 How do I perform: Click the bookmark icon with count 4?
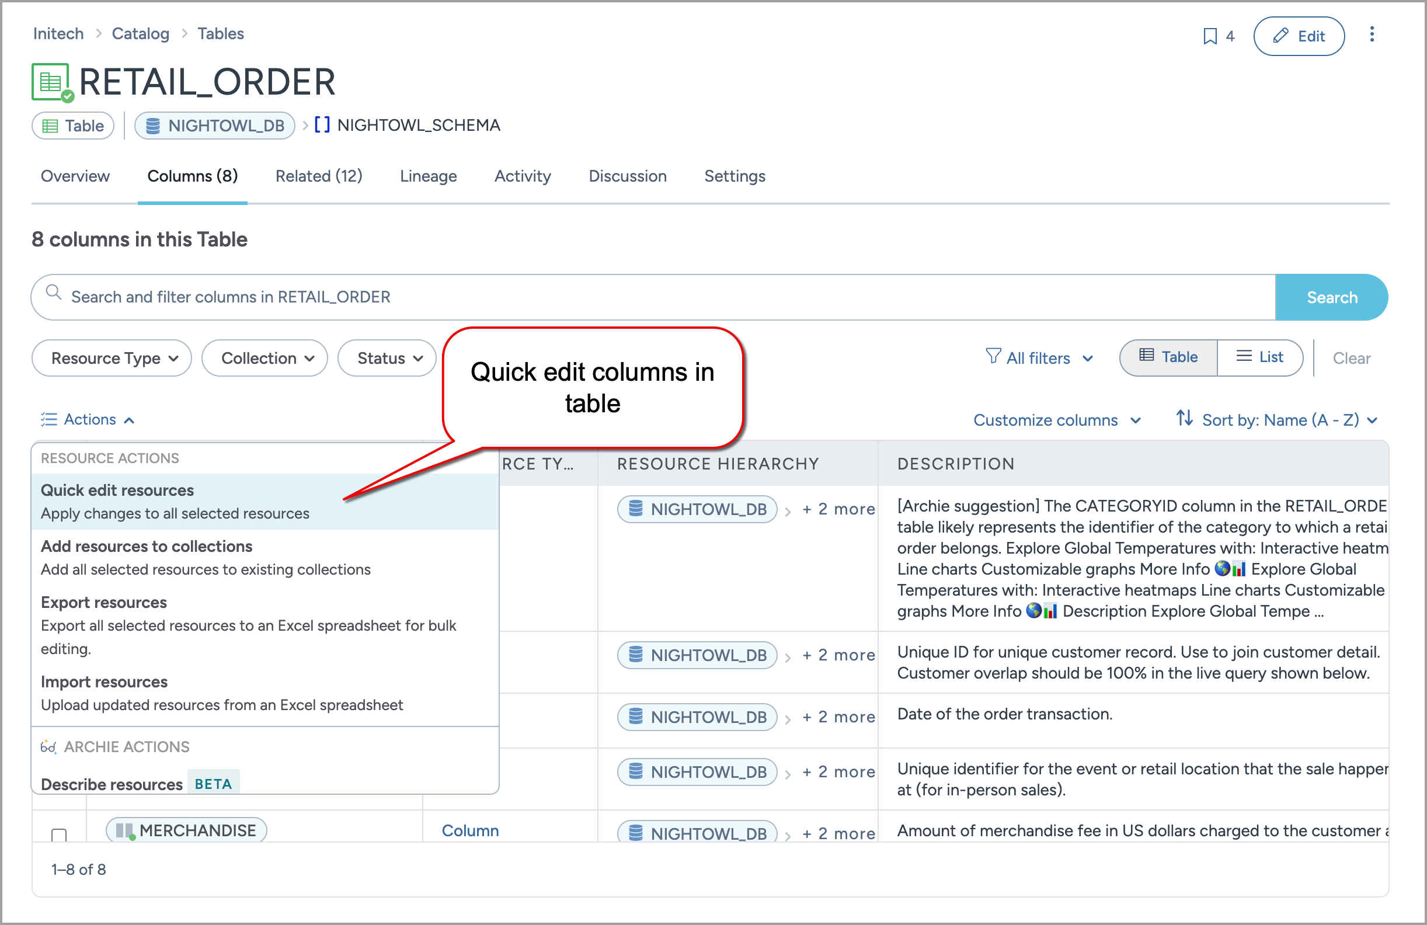click(1210, 36)
